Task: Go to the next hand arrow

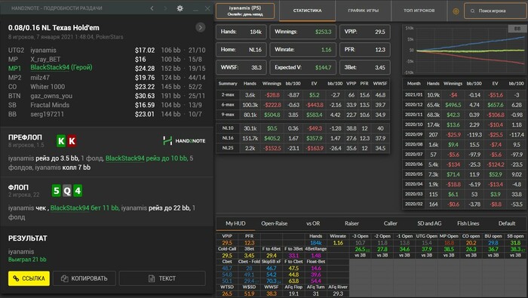Action: pyautogui.click(x=165, y=8)
